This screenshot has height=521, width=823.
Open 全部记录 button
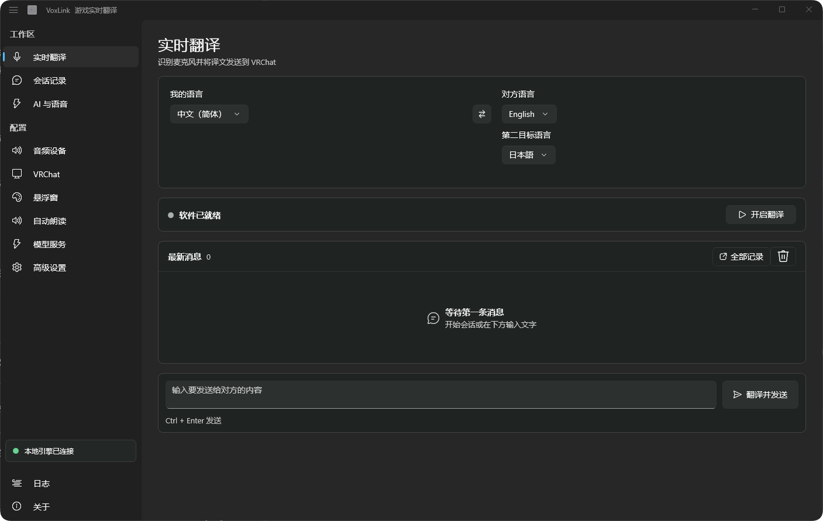point(741,256)
